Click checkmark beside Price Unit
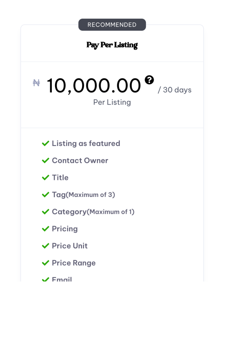Image resolution: width=230 pixels, height=355 pixels. 45,246
